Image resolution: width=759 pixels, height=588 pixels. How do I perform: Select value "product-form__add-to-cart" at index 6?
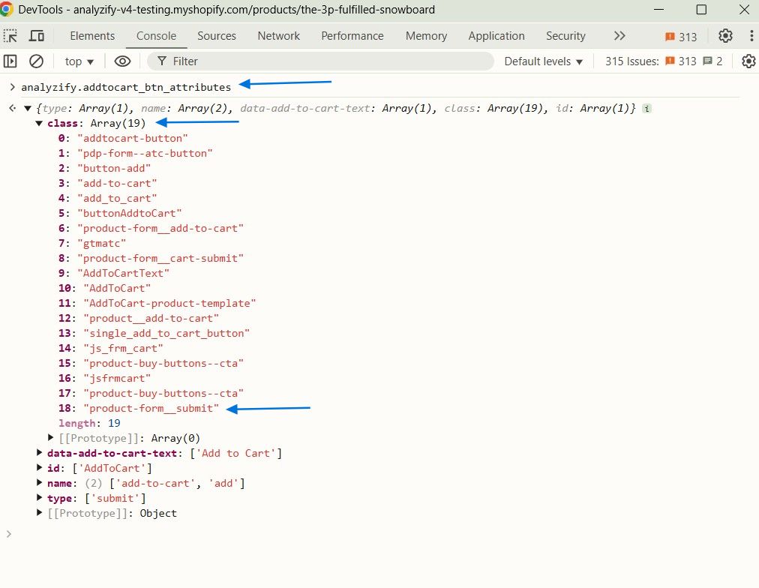[x=160, y=229]
